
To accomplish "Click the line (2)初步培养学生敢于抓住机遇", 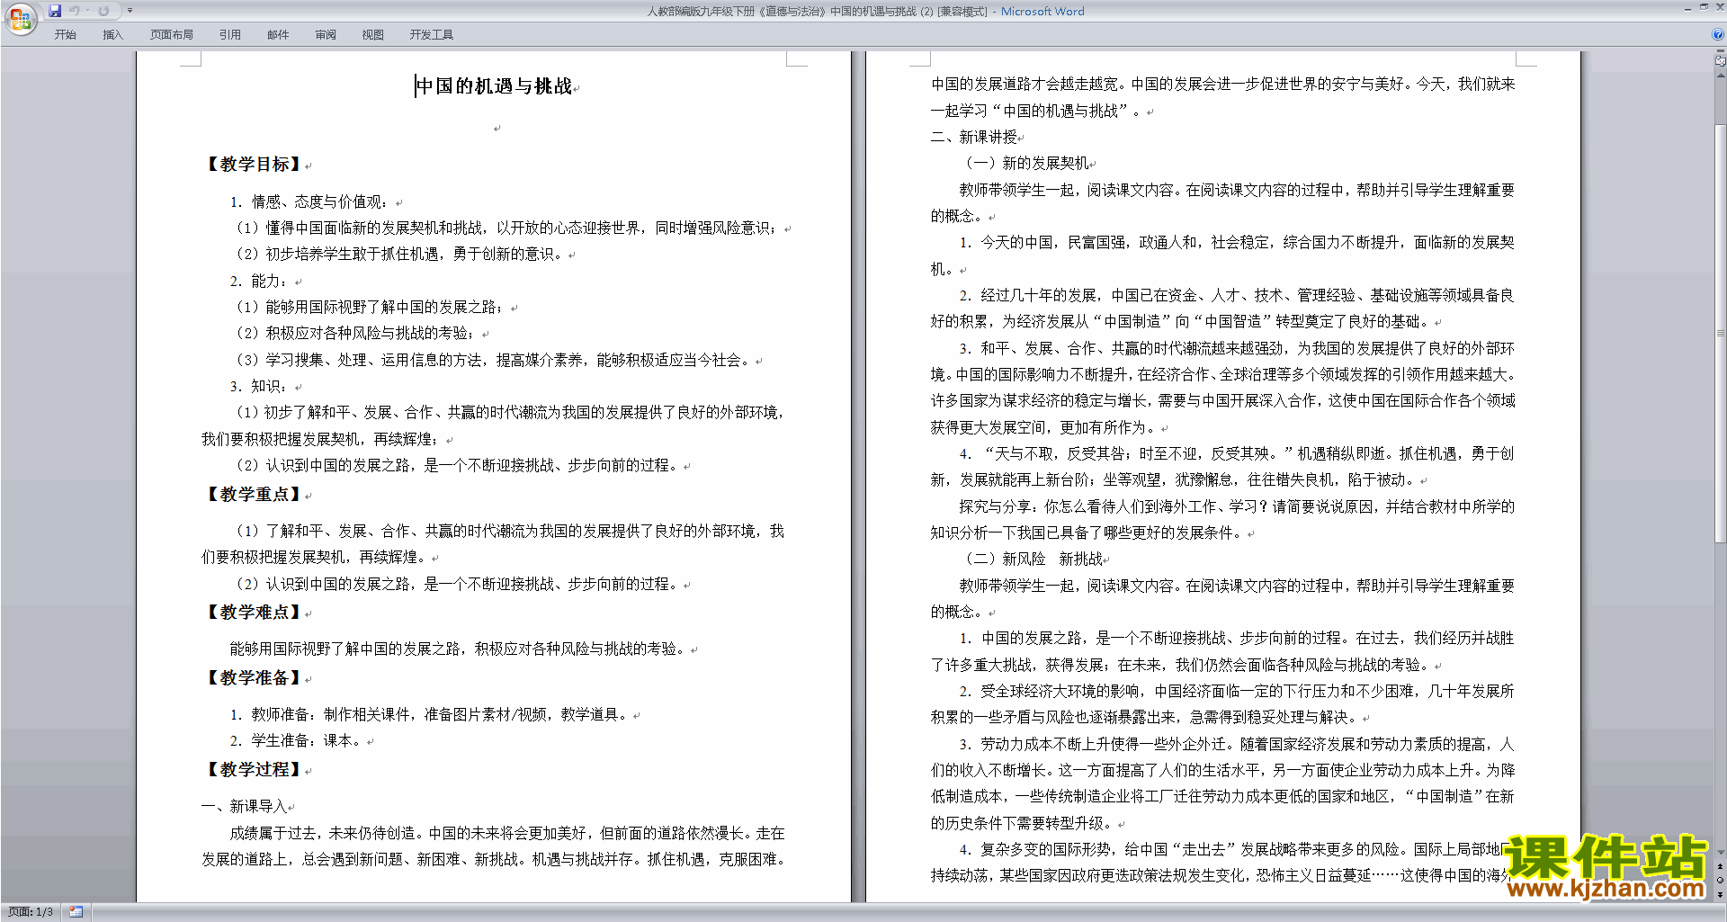I will (400, 254).
